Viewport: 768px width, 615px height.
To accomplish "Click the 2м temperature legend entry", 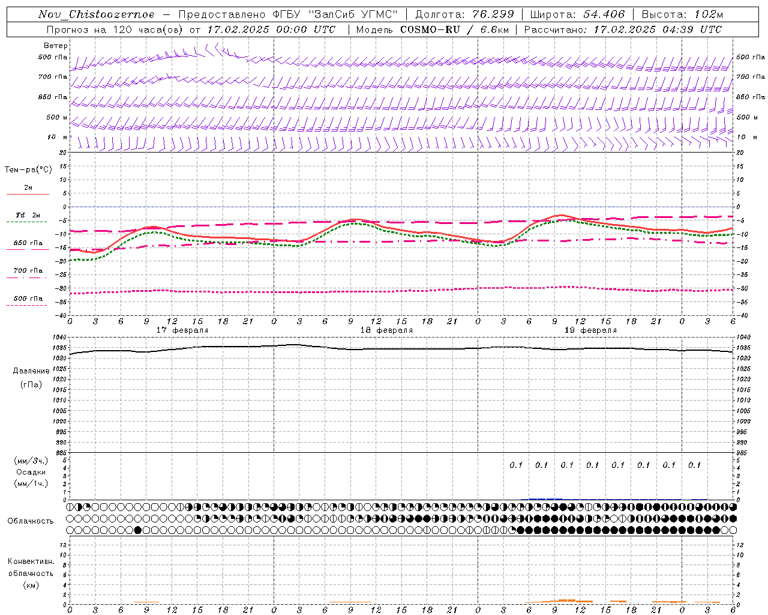I will (28, 187).
